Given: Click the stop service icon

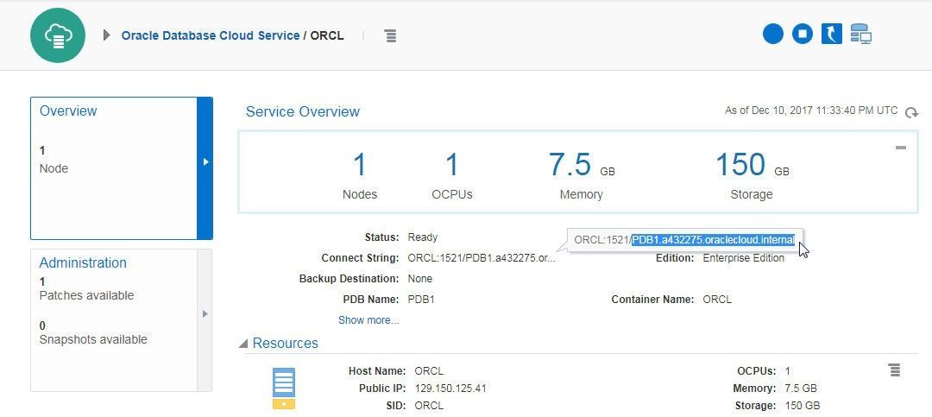Looking at the screenshot, I should 803,34.
